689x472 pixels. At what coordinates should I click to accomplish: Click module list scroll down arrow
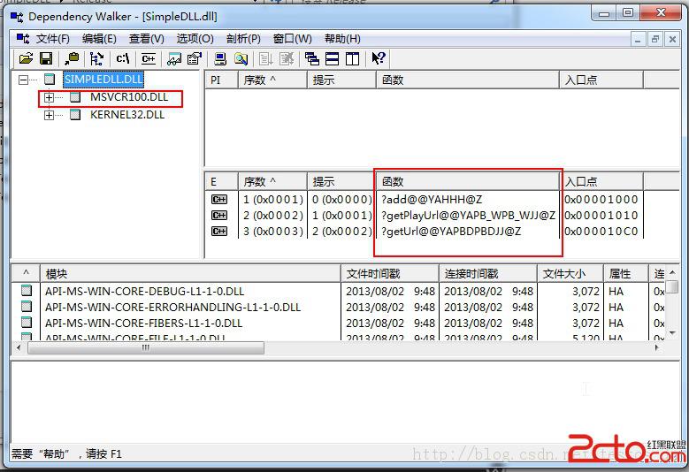tap(672, 333)
